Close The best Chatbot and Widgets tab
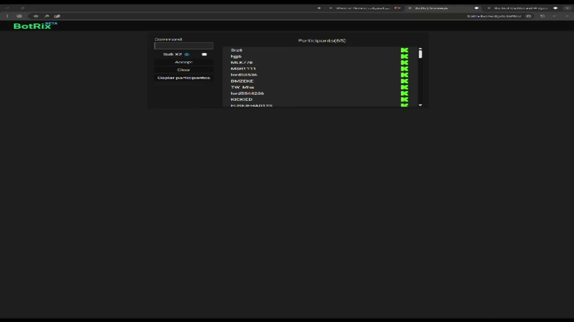 click(489, 8)
